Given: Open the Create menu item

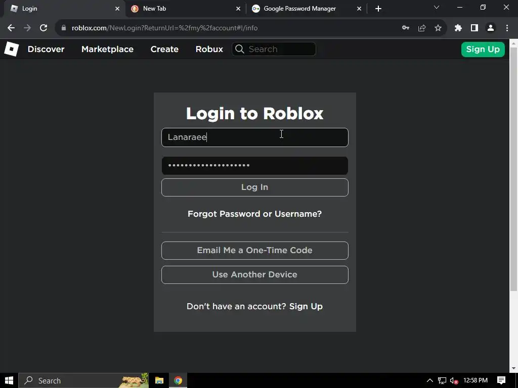Looking at the screenshot, I should (164, 49).
